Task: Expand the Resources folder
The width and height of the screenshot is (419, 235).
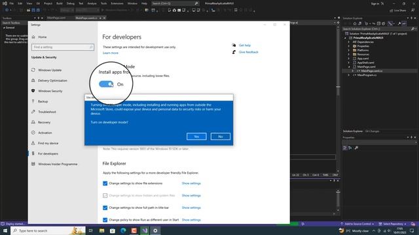Action: pyautogui.click(x=348, y=54)
